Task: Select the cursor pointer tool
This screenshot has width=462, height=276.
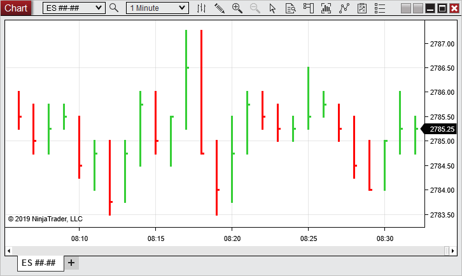Action: (273, 8)
